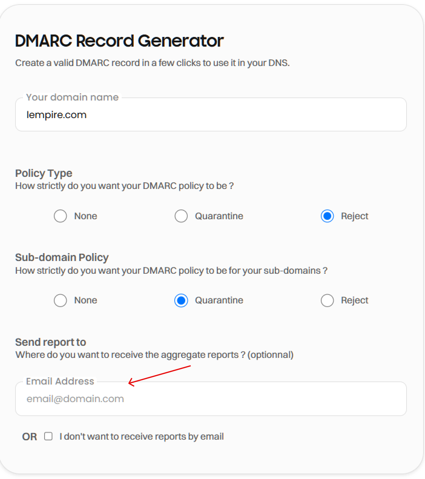Screen dimensions: 425x479
Task: Click the "Email Address" floating label
Action: 60,381
